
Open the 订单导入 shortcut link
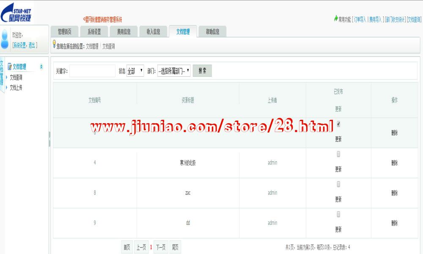tap(360, 19)
